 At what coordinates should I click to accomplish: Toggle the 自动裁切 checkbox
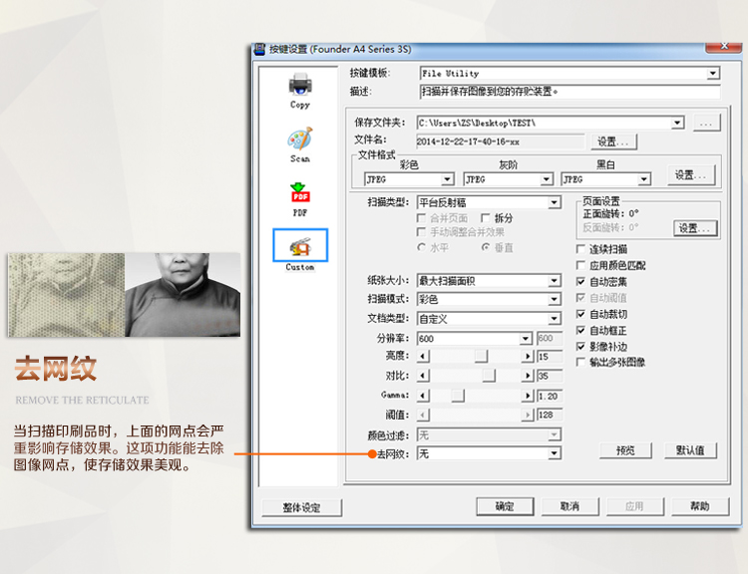pyautogui.click(x=581, y=314)
